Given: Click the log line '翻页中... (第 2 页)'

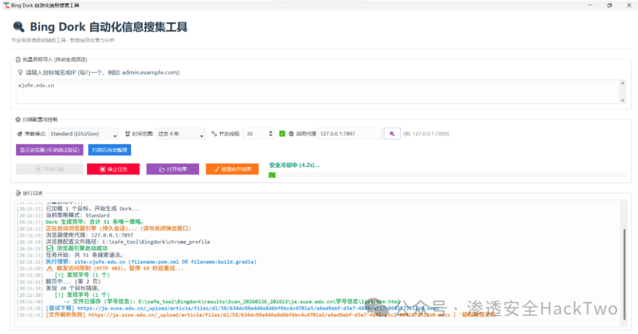Looking at the screenshot, I should (73, 281).
